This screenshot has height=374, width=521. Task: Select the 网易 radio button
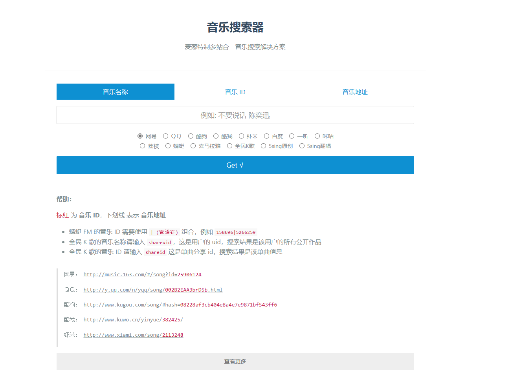(140, 136)
